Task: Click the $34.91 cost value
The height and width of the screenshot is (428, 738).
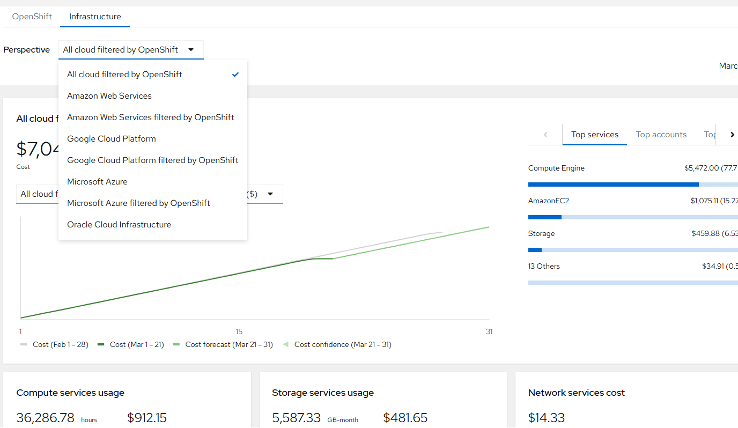Action: tap(713, 267)
